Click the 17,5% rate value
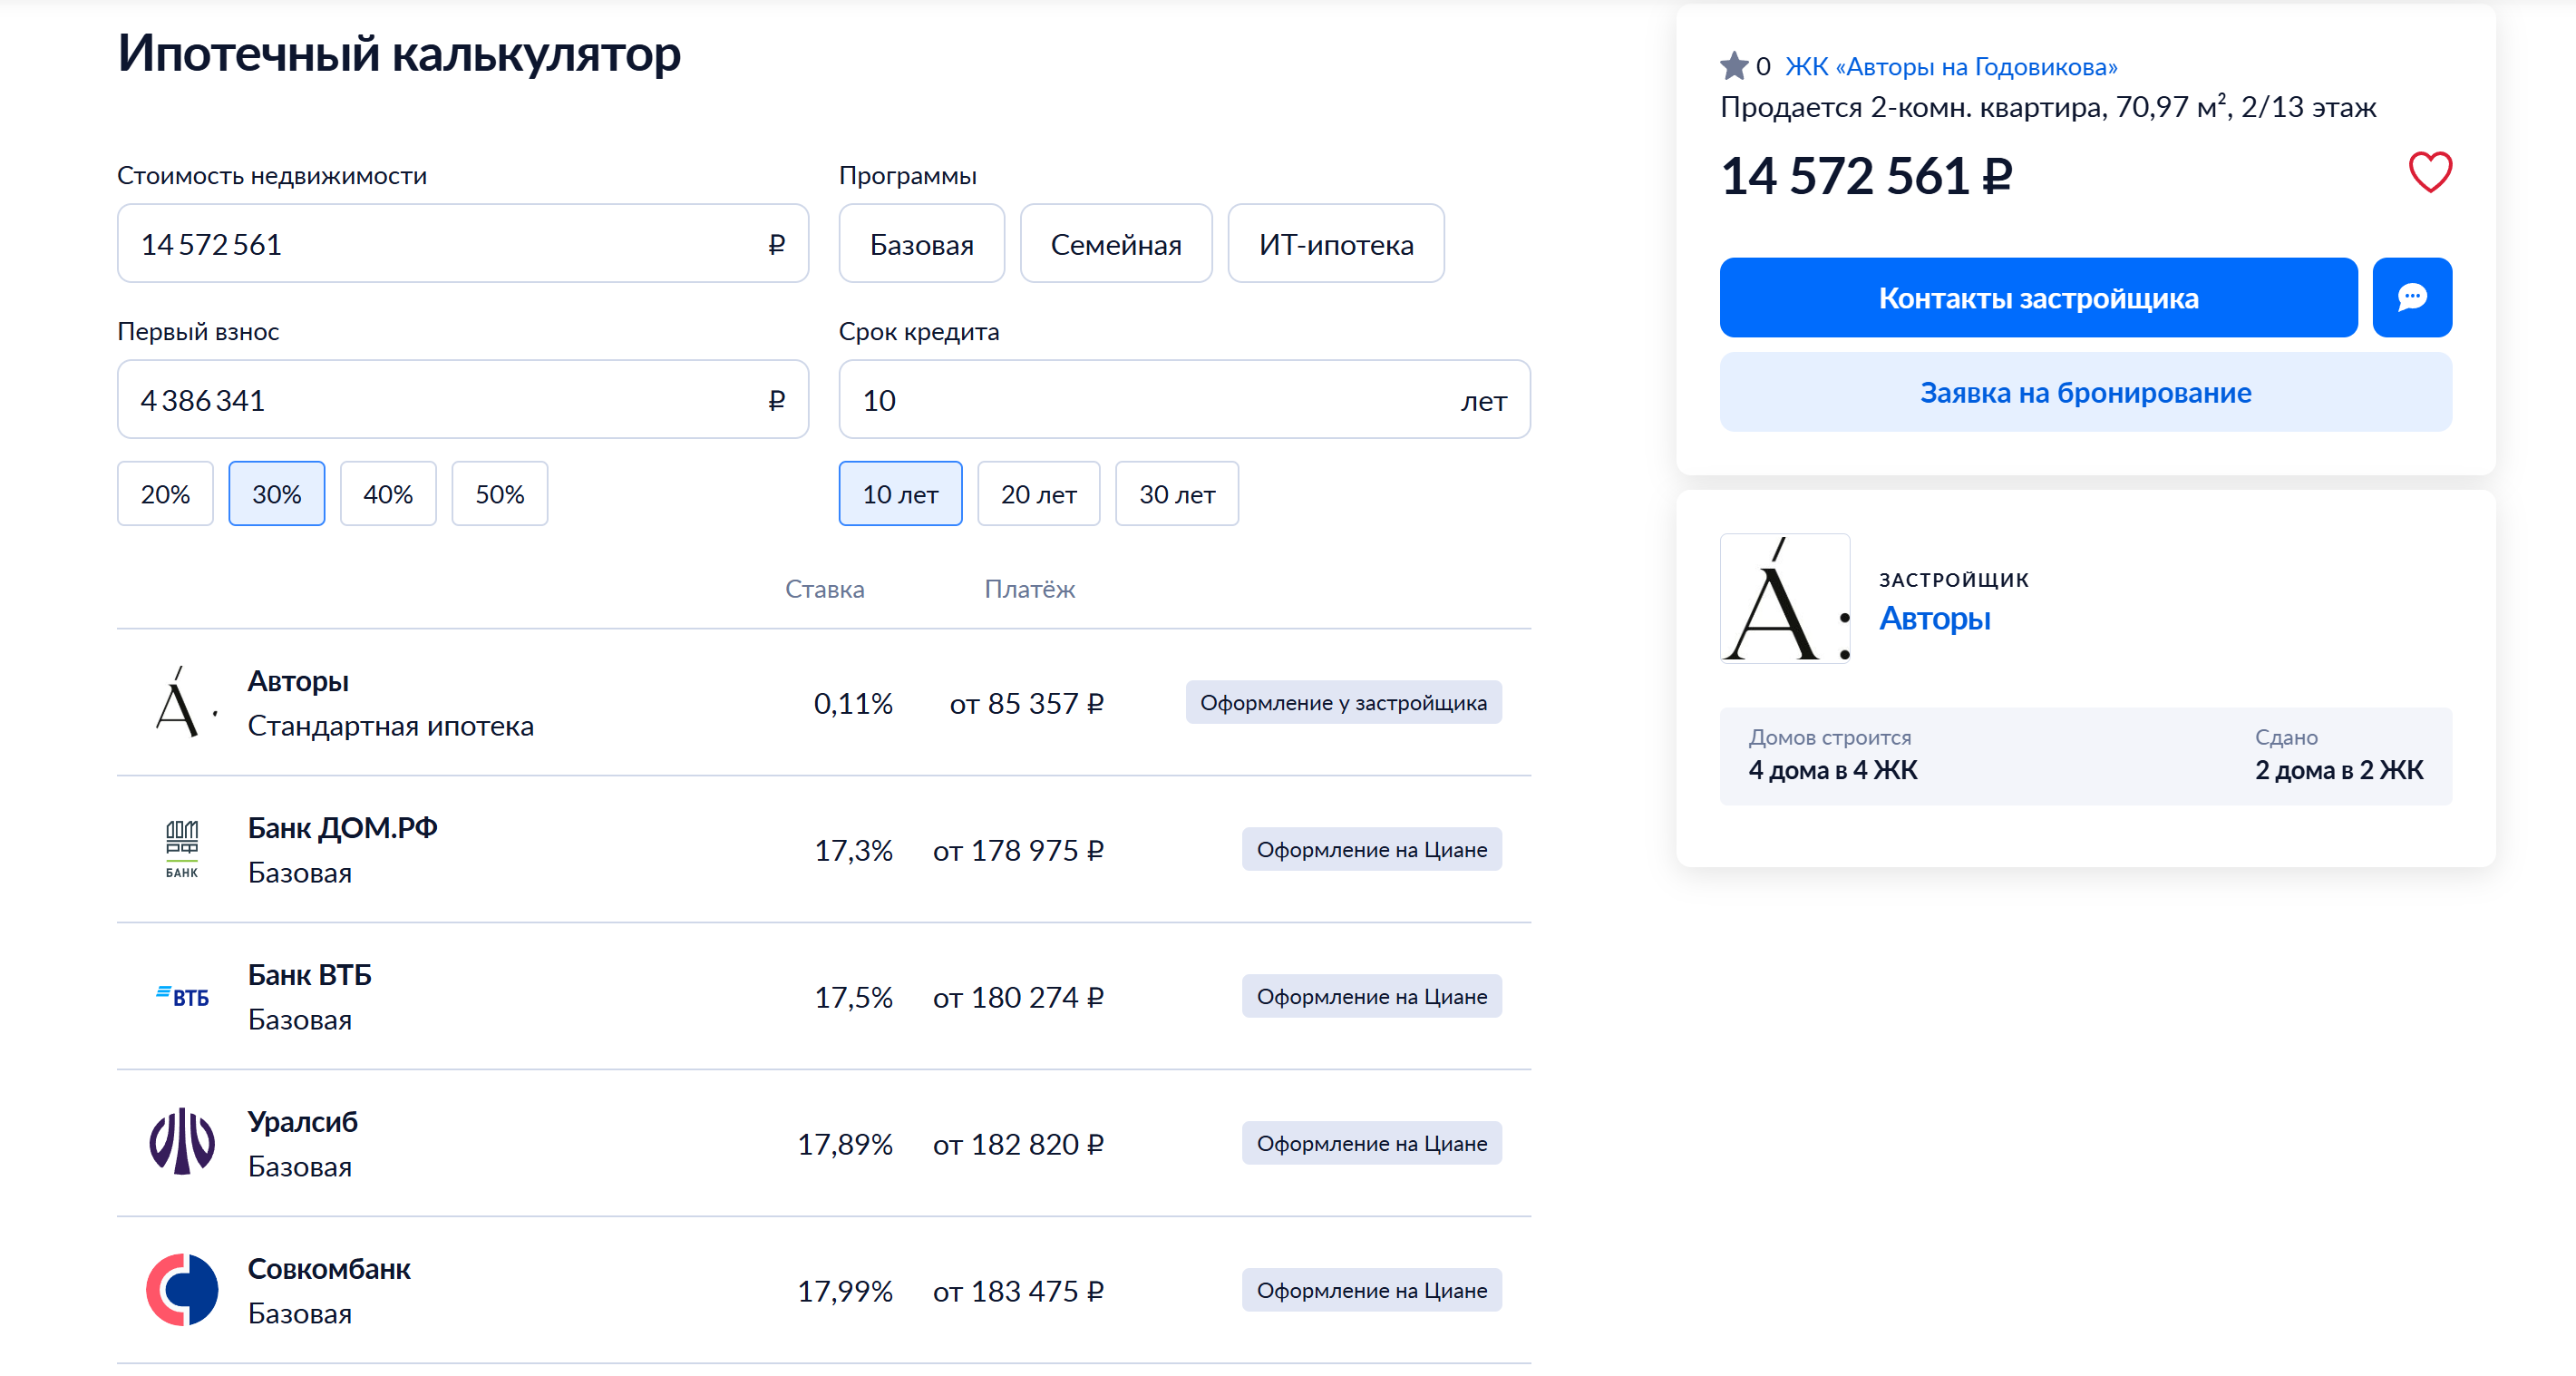Image resolution: width=2576 pixels, height=1376 pixels. [853, 998]
